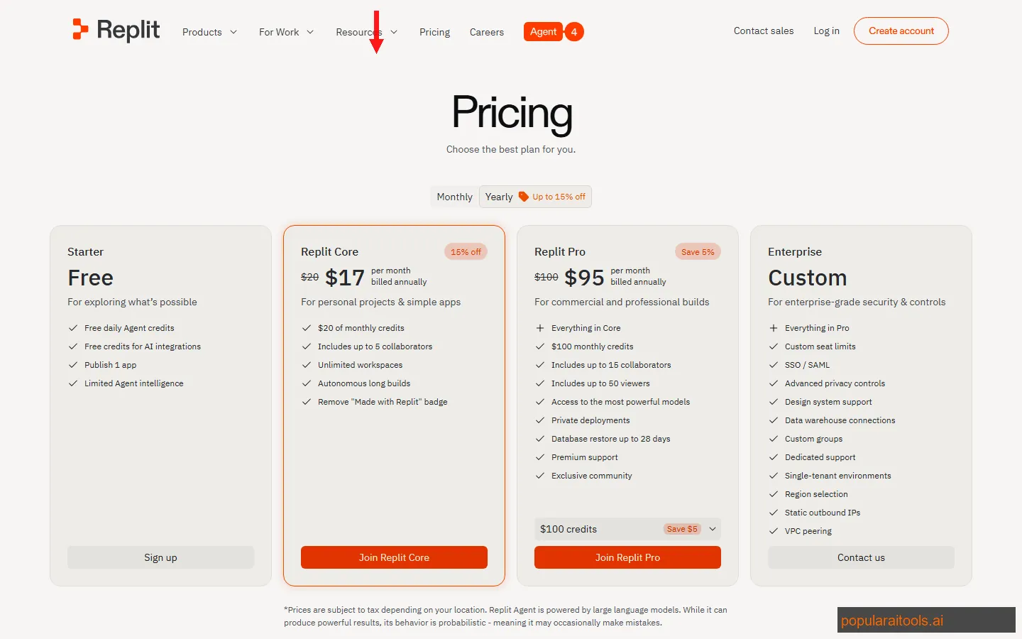
Task: Click the popularaitools.ai watermark
Action: 891,620
